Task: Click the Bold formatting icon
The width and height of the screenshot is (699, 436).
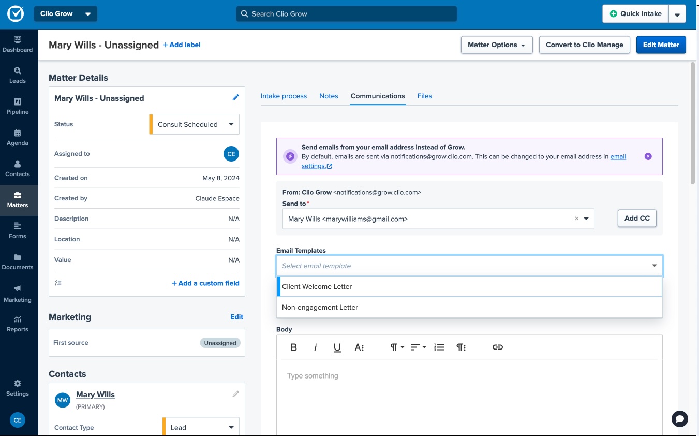Action: [x=294, y=347]
